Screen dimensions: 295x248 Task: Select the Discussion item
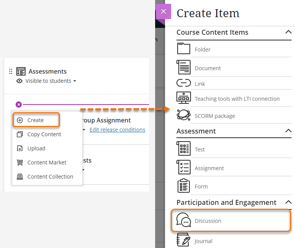tap(208, 221)
